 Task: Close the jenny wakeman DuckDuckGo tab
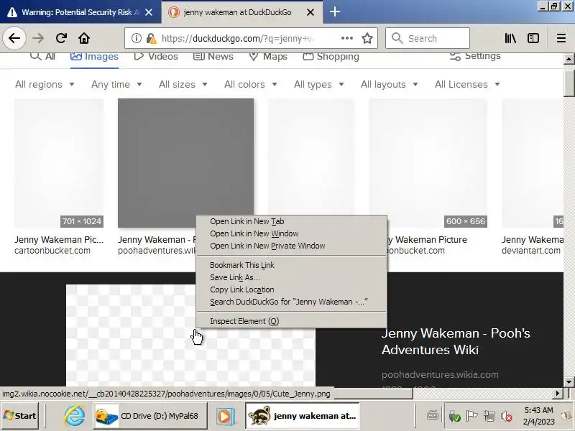pyautogui.click(x=310, y=12)
